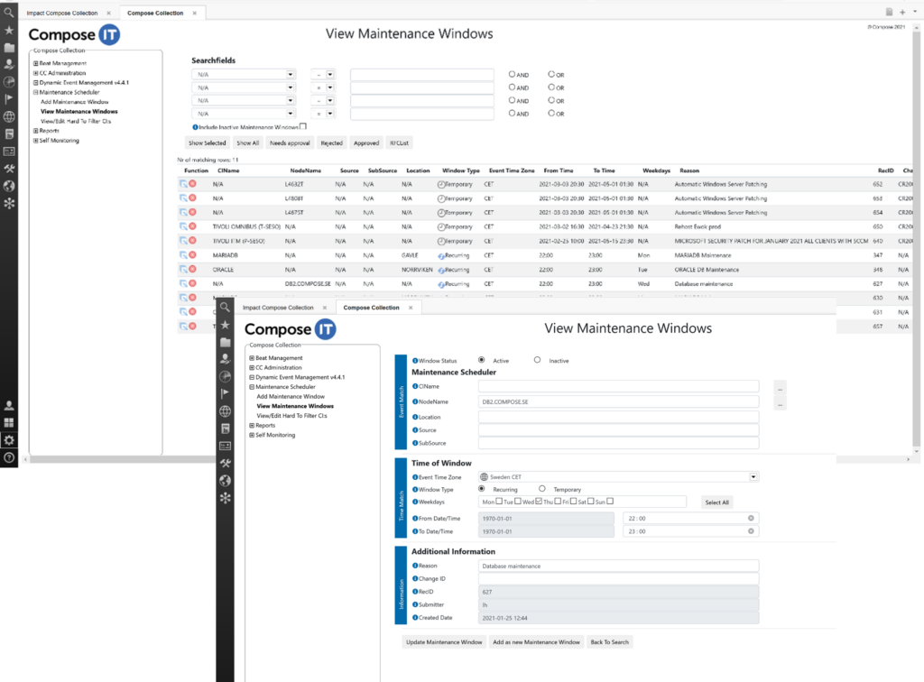The image size is (924, 682).
Task: Open edit icon for the MARIADB row
Action: 183,255
